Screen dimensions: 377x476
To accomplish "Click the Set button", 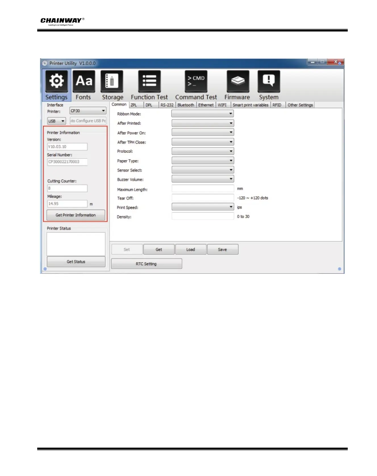I will [x=127, y=249].
